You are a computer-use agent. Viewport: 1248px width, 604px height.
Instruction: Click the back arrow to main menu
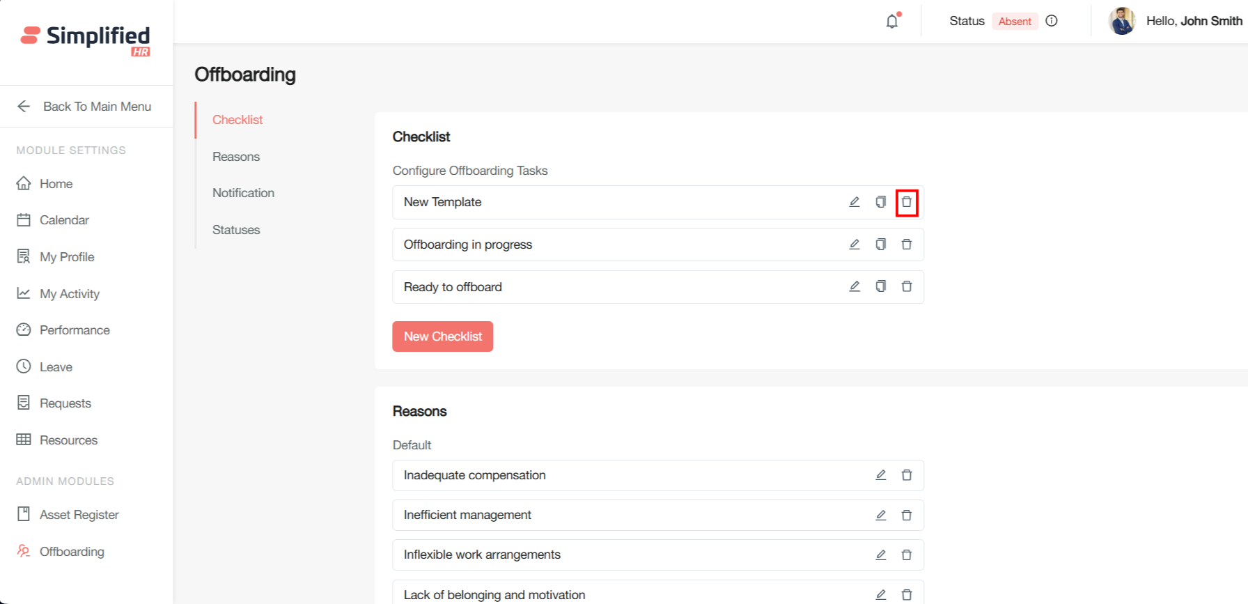pos(24,107)
